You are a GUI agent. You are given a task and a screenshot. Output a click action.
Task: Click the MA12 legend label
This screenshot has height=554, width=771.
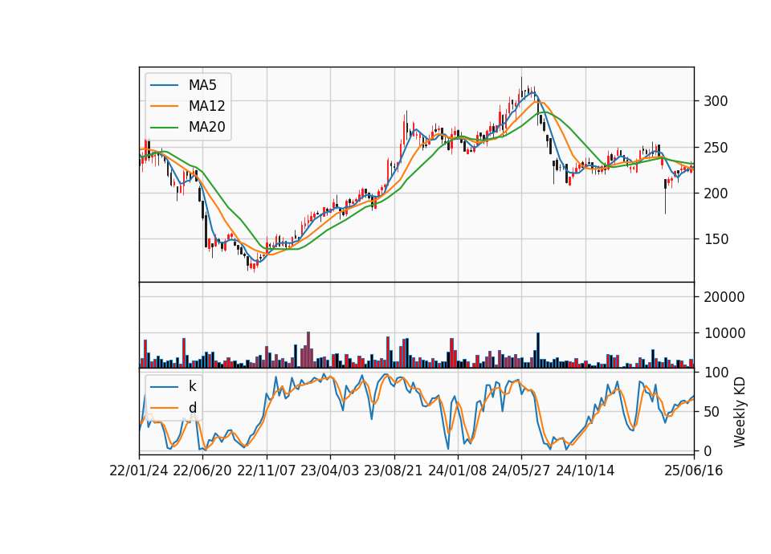pyautogui.click(x=206, y=106)
